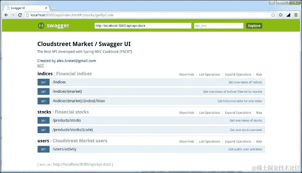Reload the page with refresh icon
The height and width of the screenshot is (173, 302).
[20, 15]
